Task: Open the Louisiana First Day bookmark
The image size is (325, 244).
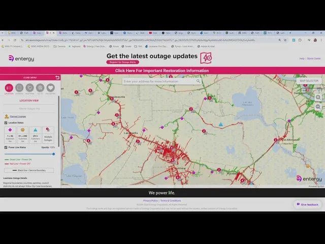Action: coord(156,46)
